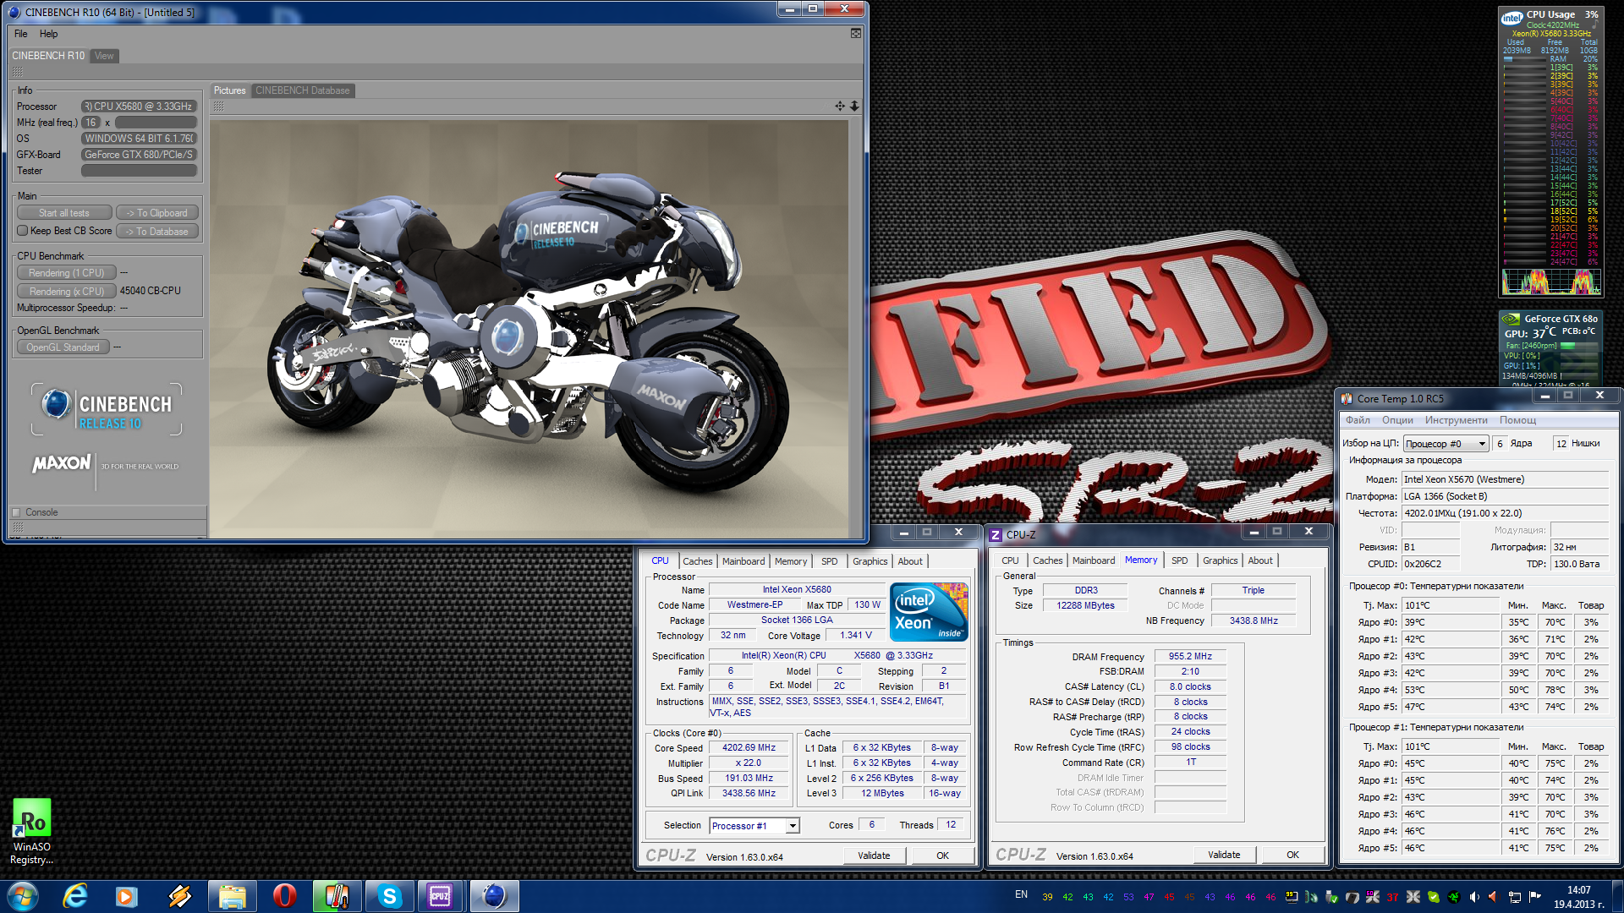Click the EN language indicator
The height and width of the screenshot is (913, 1624).
click(x=1021, y=895)
